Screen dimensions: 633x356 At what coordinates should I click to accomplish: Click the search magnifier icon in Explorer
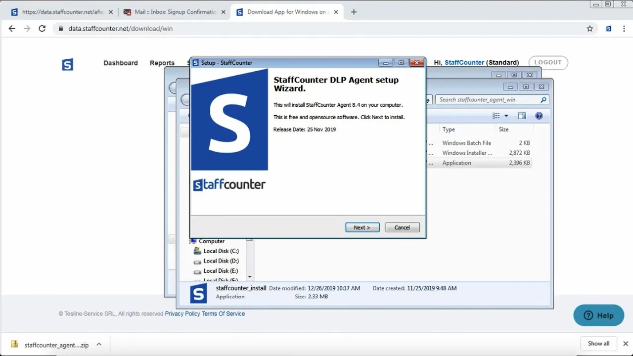pos(543,99)
